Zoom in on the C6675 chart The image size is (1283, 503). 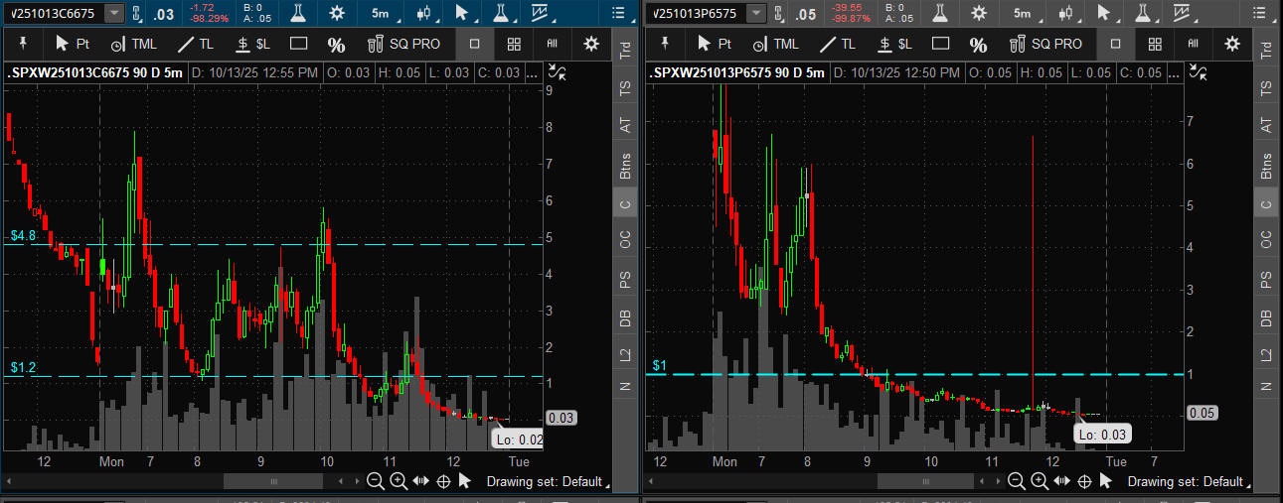pyautogui.click(x=398, y=481)
